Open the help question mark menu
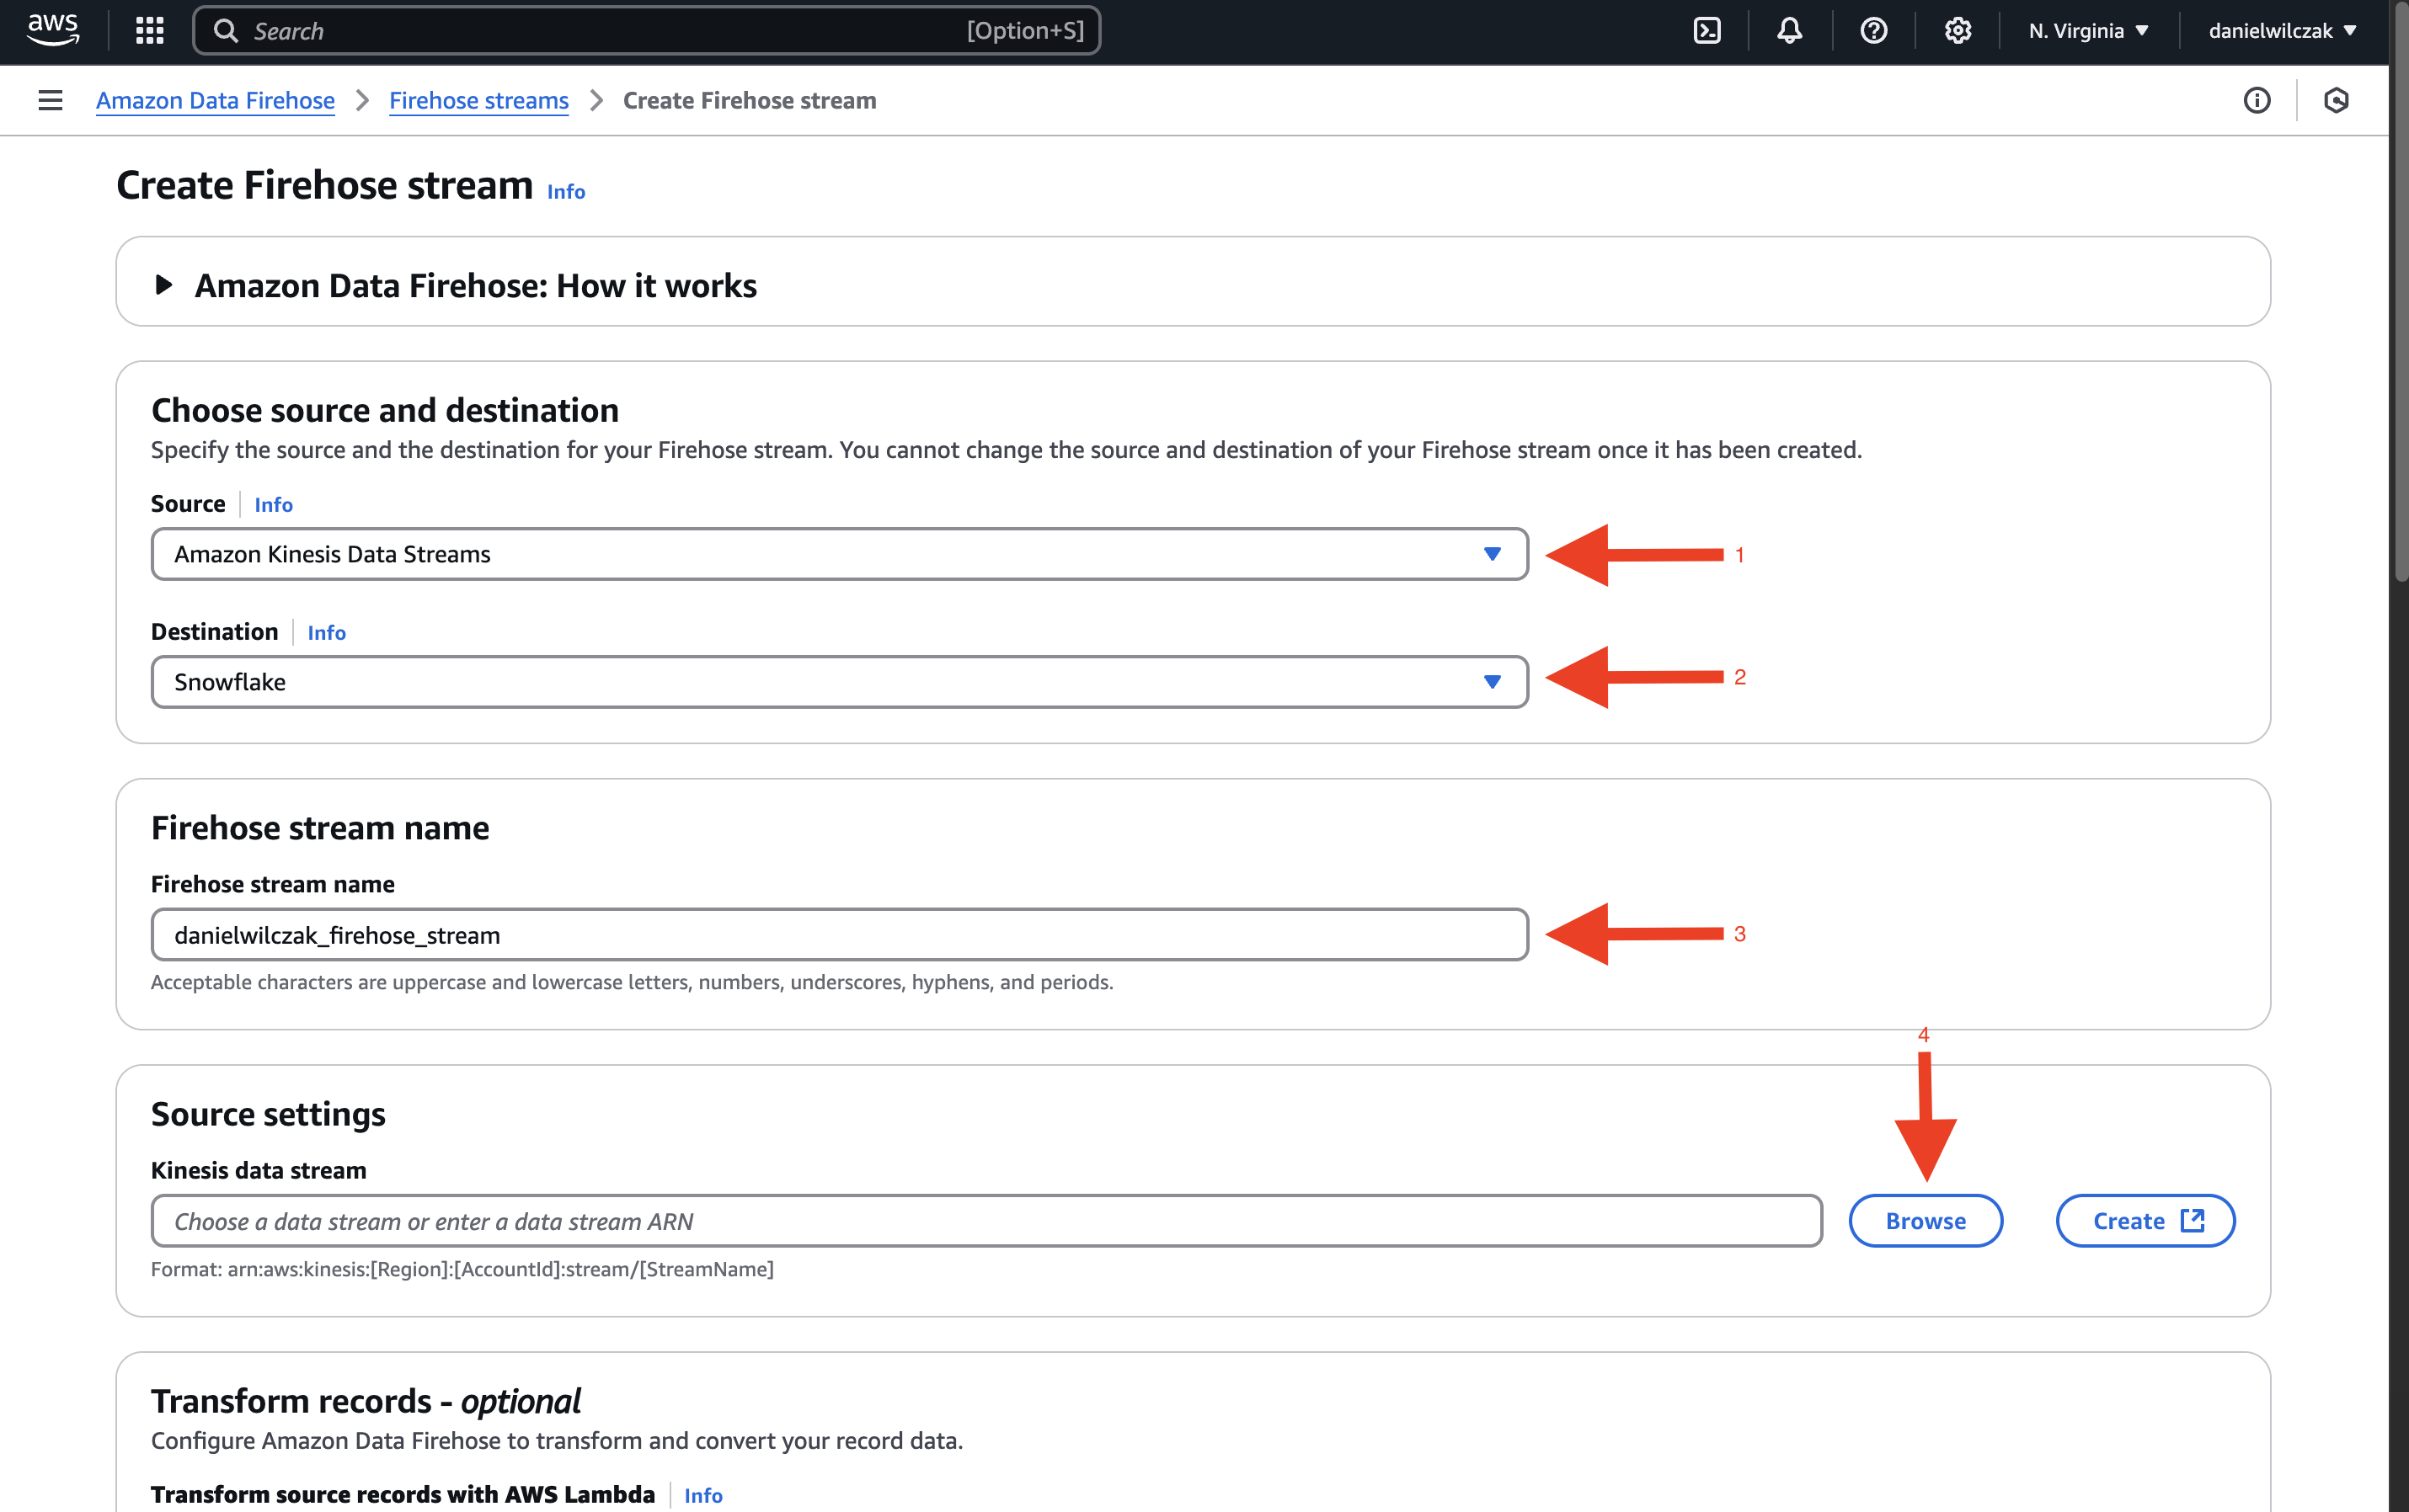 (x=1874, y=31)
